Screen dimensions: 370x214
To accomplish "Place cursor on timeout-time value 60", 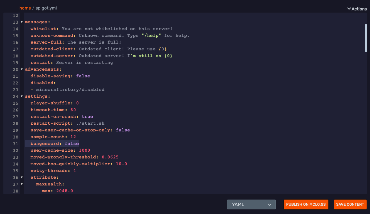I will coord(73,110).
